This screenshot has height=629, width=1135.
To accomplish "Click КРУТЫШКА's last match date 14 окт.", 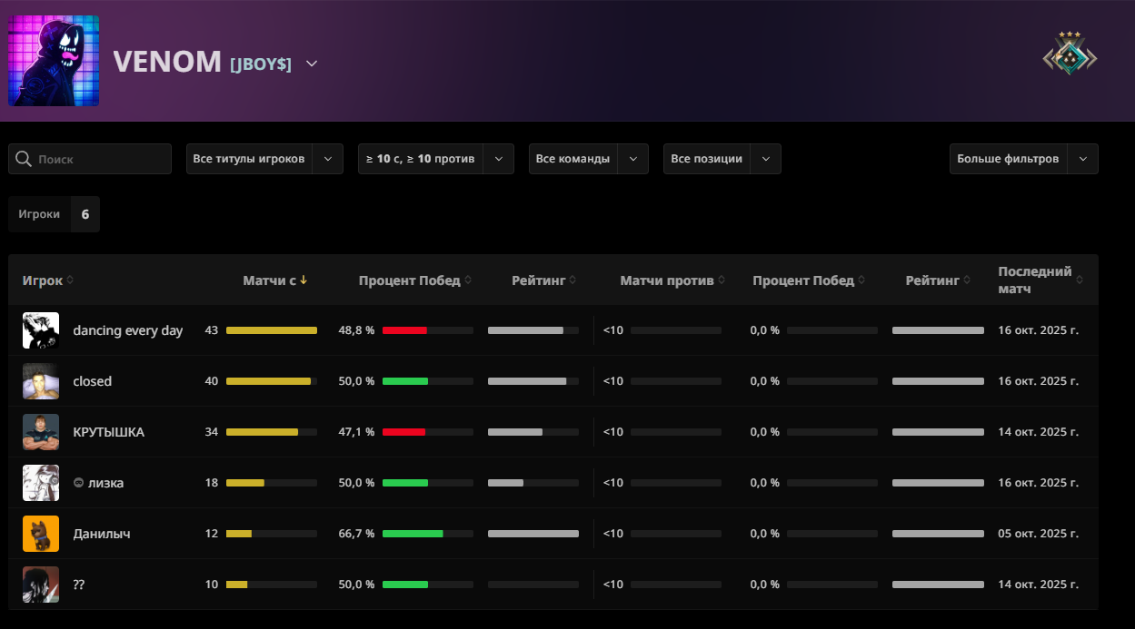I will pyautogui.click(x=1038, y=432).
